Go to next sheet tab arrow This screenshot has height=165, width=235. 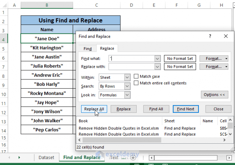(x=19, y=157)
